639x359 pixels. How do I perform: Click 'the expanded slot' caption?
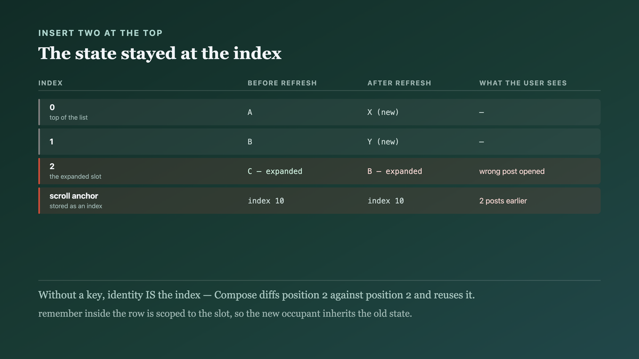coord(76,177)
